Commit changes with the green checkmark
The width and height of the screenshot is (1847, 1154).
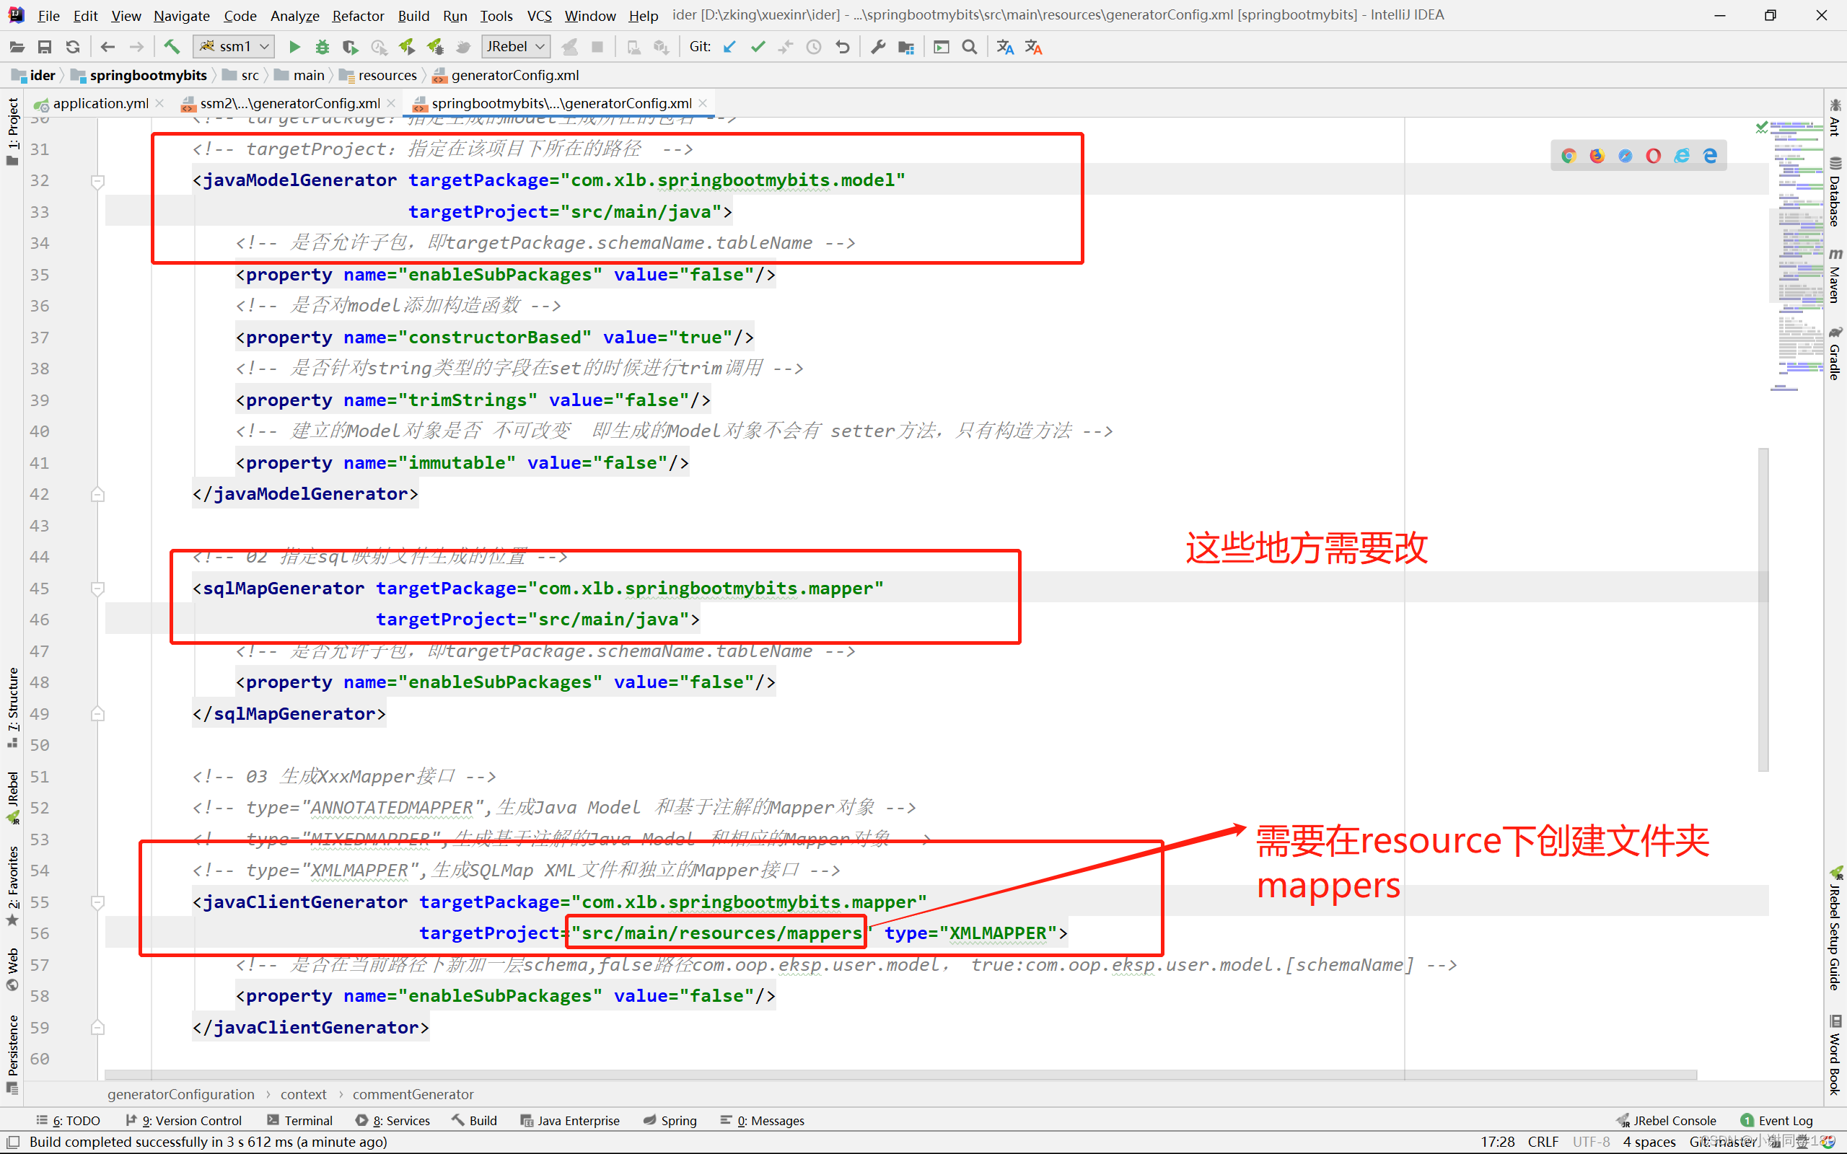[758, 48]
